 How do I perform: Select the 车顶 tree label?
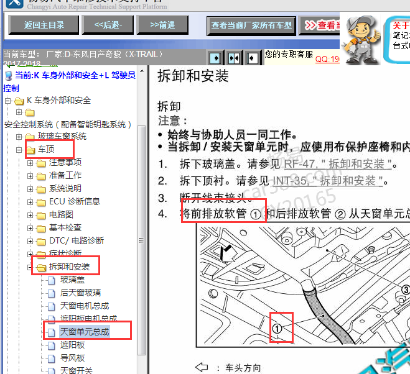pyautogui.click(x=46, y=149)
